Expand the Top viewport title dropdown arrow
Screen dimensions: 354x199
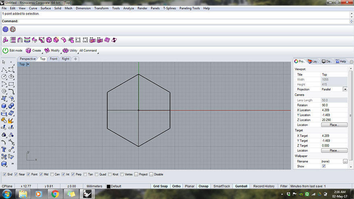(28, 64)
